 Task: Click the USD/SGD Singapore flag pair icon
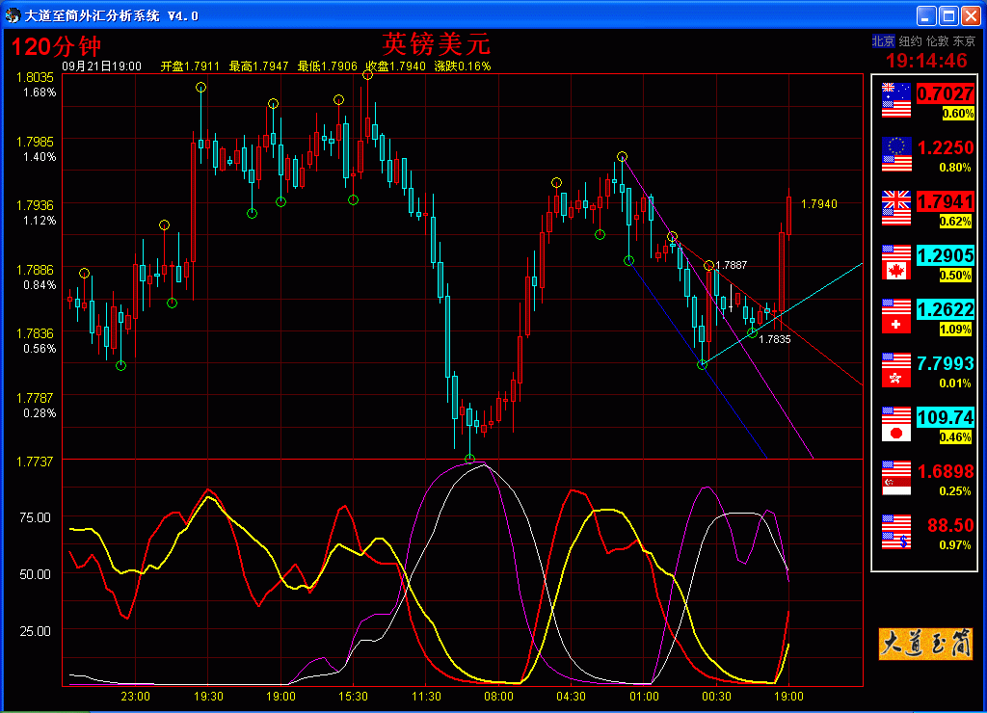[896, 478]
